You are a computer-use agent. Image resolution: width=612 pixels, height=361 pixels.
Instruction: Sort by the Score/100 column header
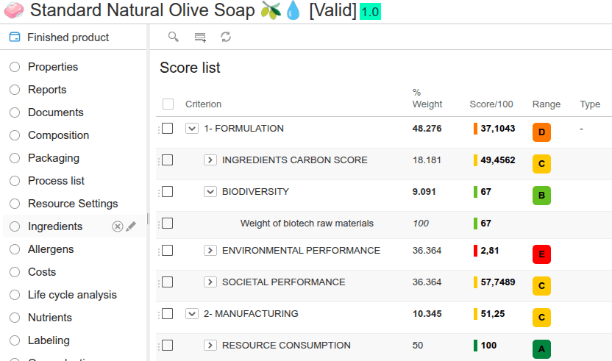(491, 104)
